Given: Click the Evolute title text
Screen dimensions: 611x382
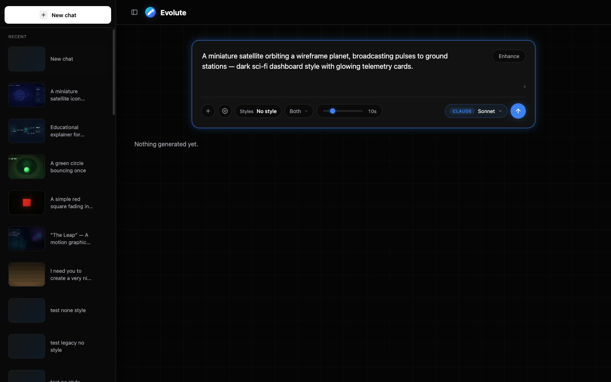Looking at the screenshot, I should click(173, 13).
